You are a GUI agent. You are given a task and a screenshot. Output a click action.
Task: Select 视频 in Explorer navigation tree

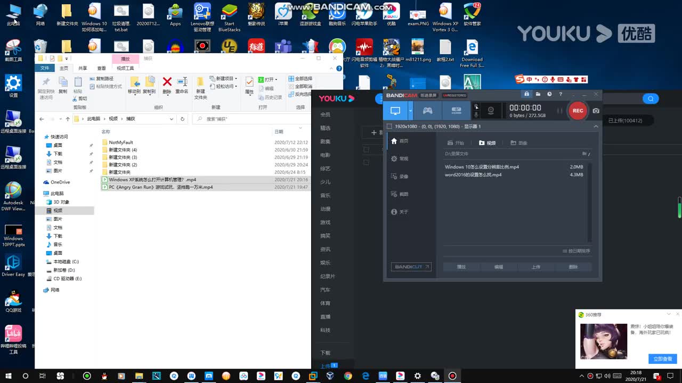point(58,211)
